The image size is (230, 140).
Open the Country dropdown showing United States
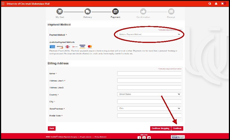[149, 94]
